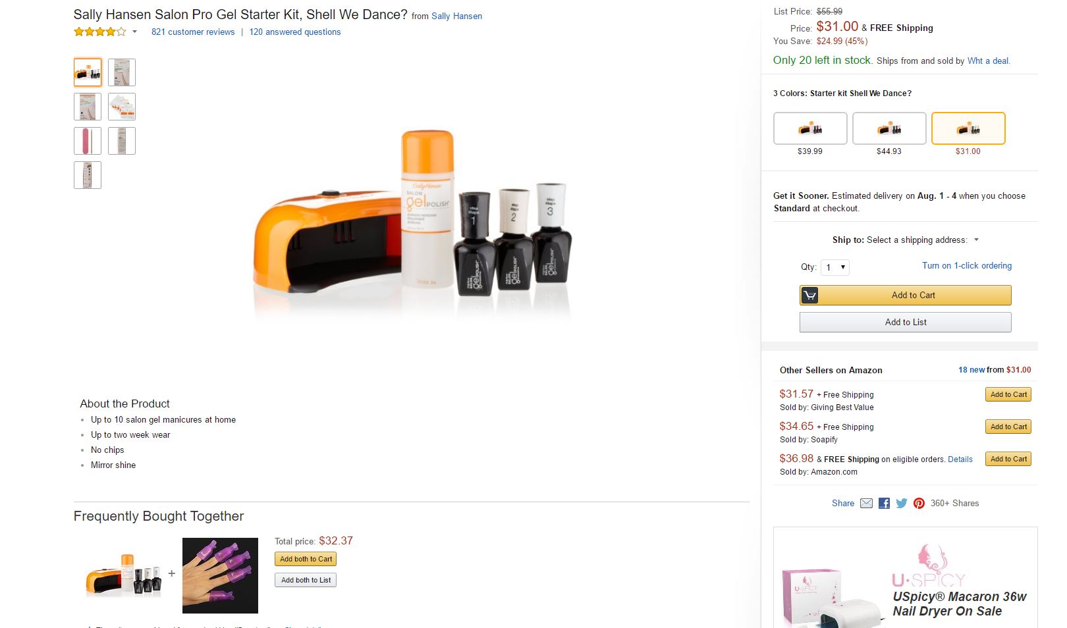Click Add to List button
Screen dimensions: 1067x628
point(905,323)
